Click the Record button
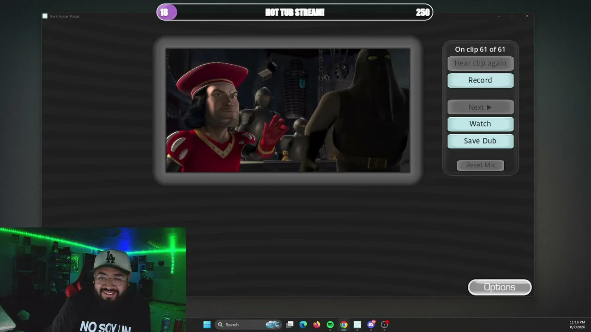Viewport: 591px width, 332px height. tap(480, 80)
